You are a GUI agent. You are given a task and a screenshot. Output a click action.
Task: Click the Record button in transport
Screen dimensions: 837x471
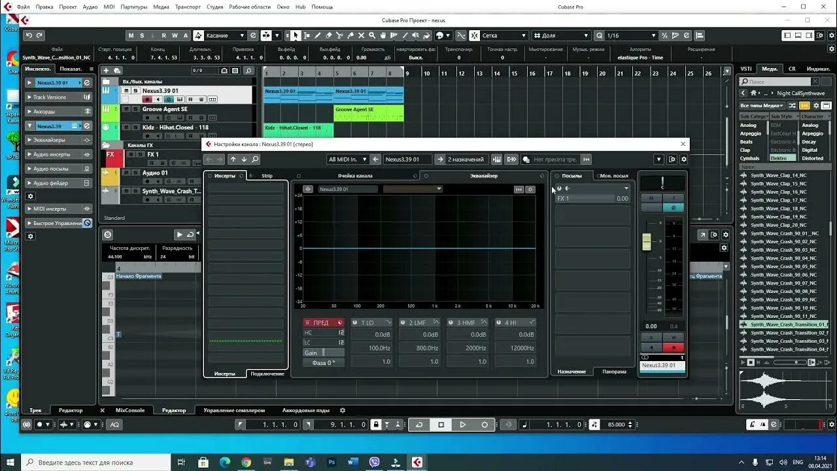pyautogui.click(x=485, y=425)
